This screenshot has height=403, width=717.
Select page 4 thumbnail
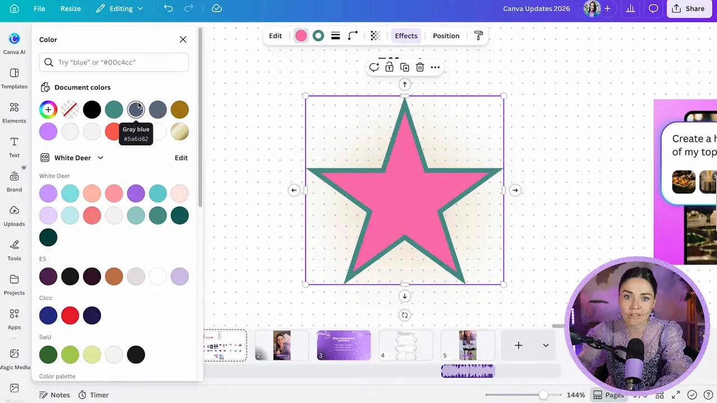coord(406,345)
